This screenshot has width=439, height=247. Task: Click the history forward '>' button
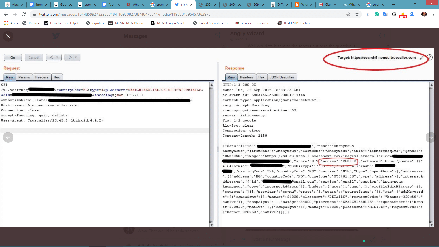(x=72, y=57)
